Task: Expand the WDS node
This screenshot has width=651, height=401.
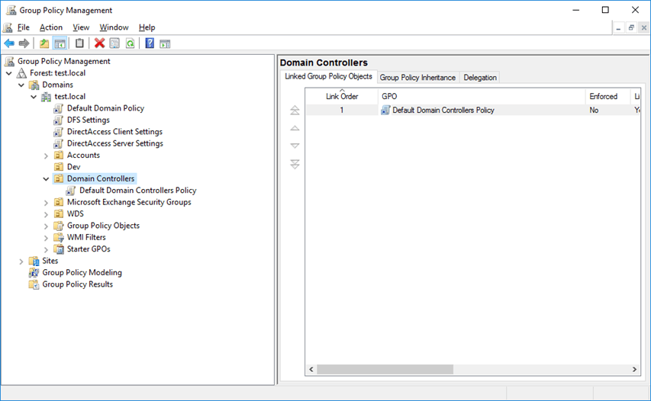Action: click(x=46, y=214)
